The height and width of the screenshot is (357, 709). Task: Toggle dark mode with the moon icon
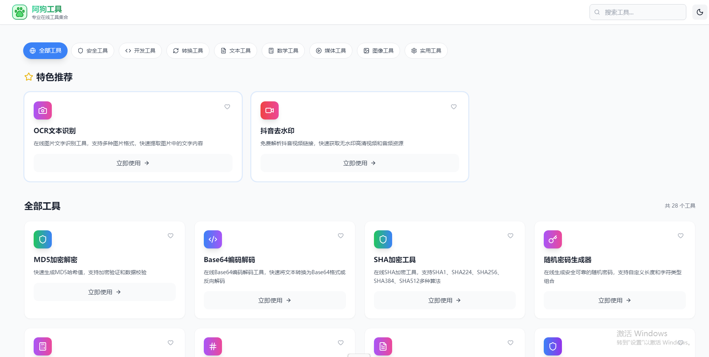click(x=699, y=12)
